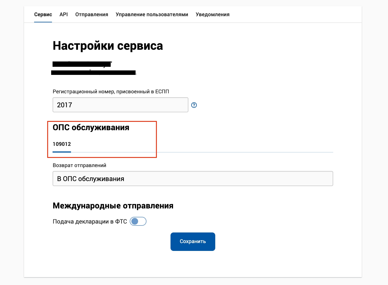The height and width of the screenshot is (285, 388).
Task: Open the Возврат отправлений dropdown
Action: click(193, 179)
